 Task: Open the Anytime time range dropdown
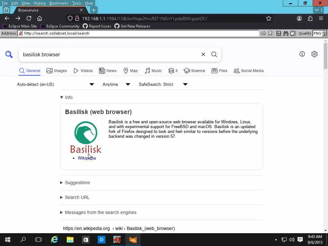pos(116,84)
